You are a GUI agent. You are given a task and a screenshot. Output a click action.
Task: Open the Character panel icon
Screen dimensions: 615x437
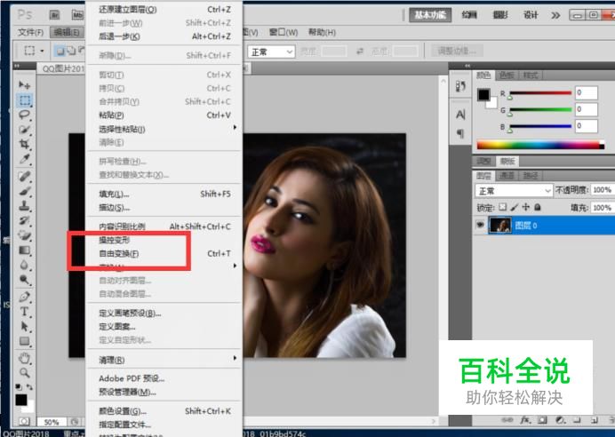click(x=460, y=115)
